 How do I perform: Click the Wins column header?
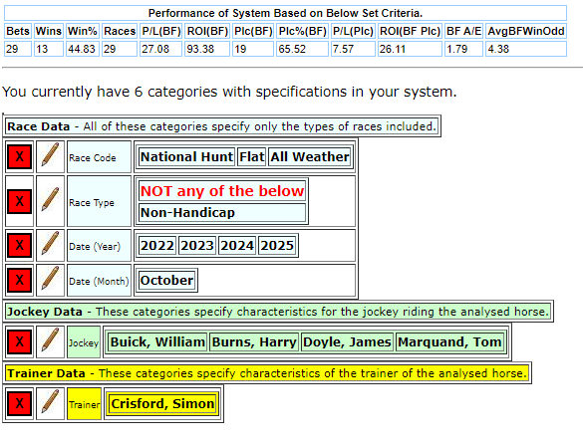[49, 31]
